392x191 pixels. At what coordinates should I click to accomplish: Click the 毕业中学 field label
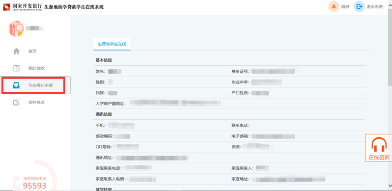tap(241, 82)
